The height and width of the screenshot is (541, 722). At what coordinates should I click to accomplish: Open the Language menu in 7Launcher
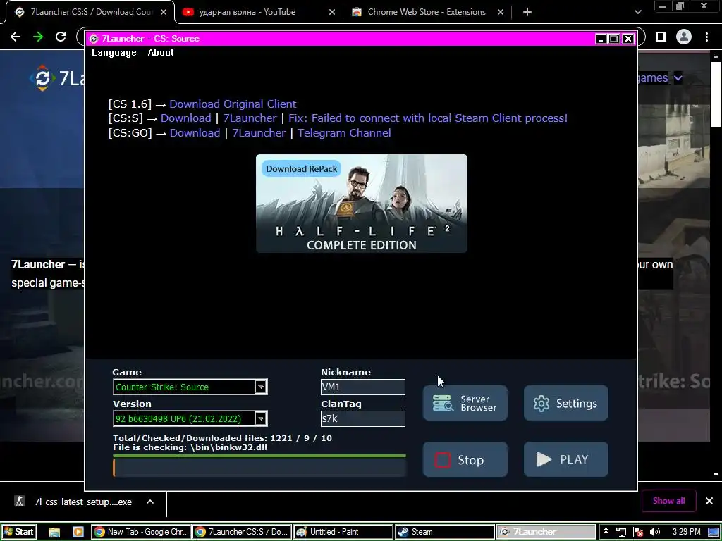pos(114,52)
